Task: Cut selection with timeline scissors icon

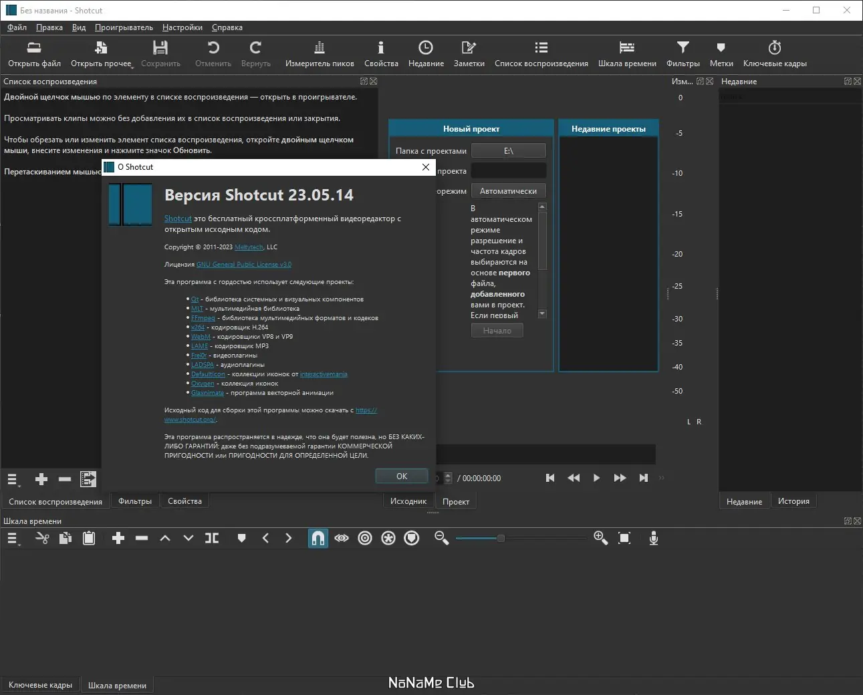Action: [42, 538]
